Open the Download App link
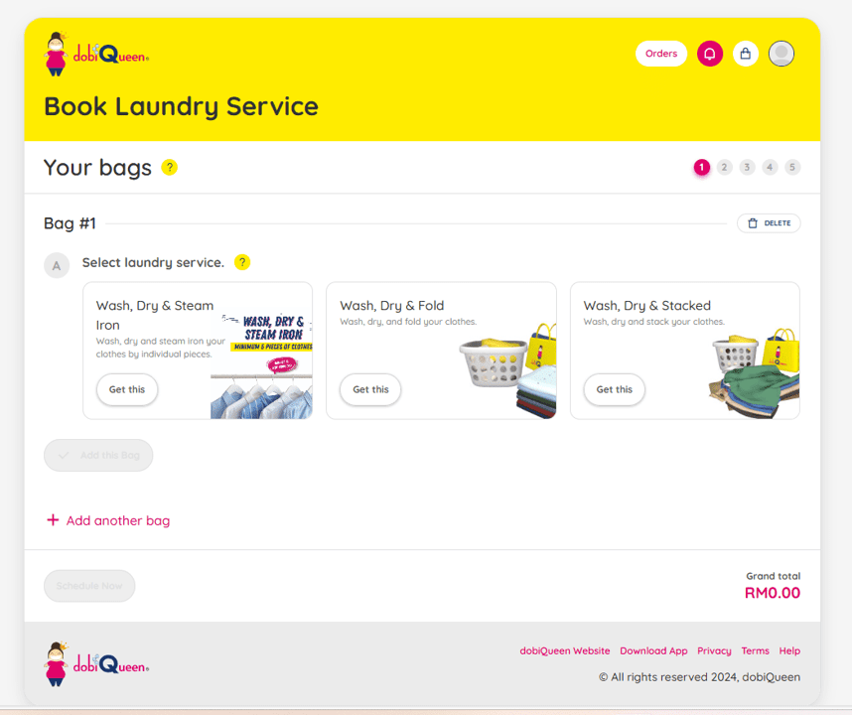This screenshot has height=715, width=852. [653, 650]
